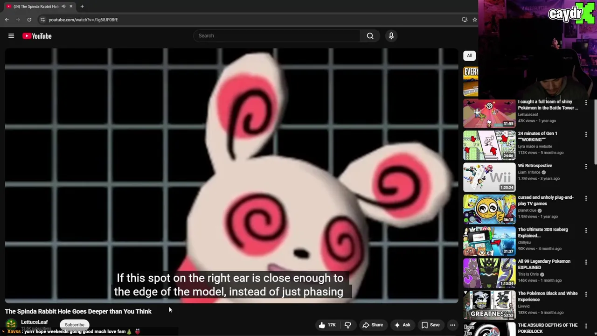Open a new browser tab

82,7
